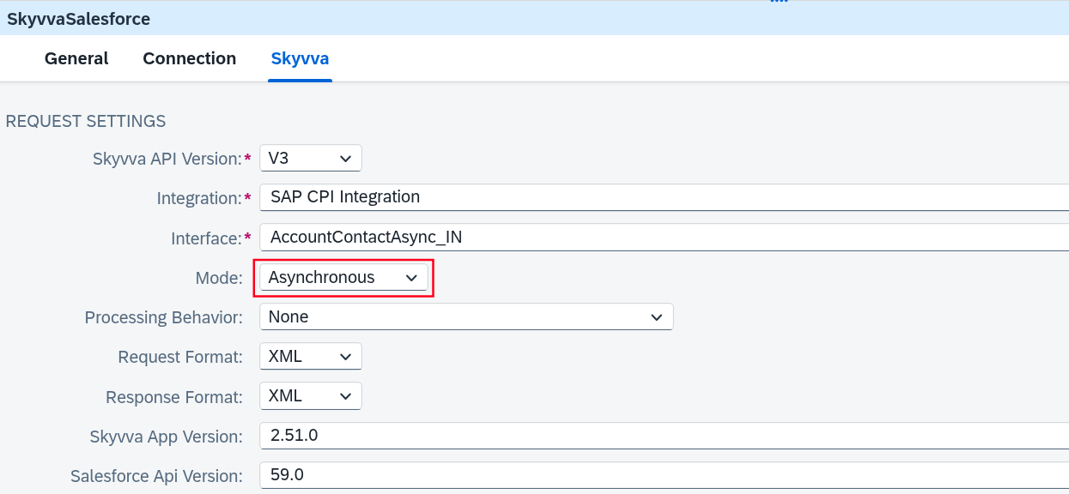Expand the Processing Behavior dropdown
Image resolution: width=1069 pixels, height=494 pixels.
coord(466,316)
